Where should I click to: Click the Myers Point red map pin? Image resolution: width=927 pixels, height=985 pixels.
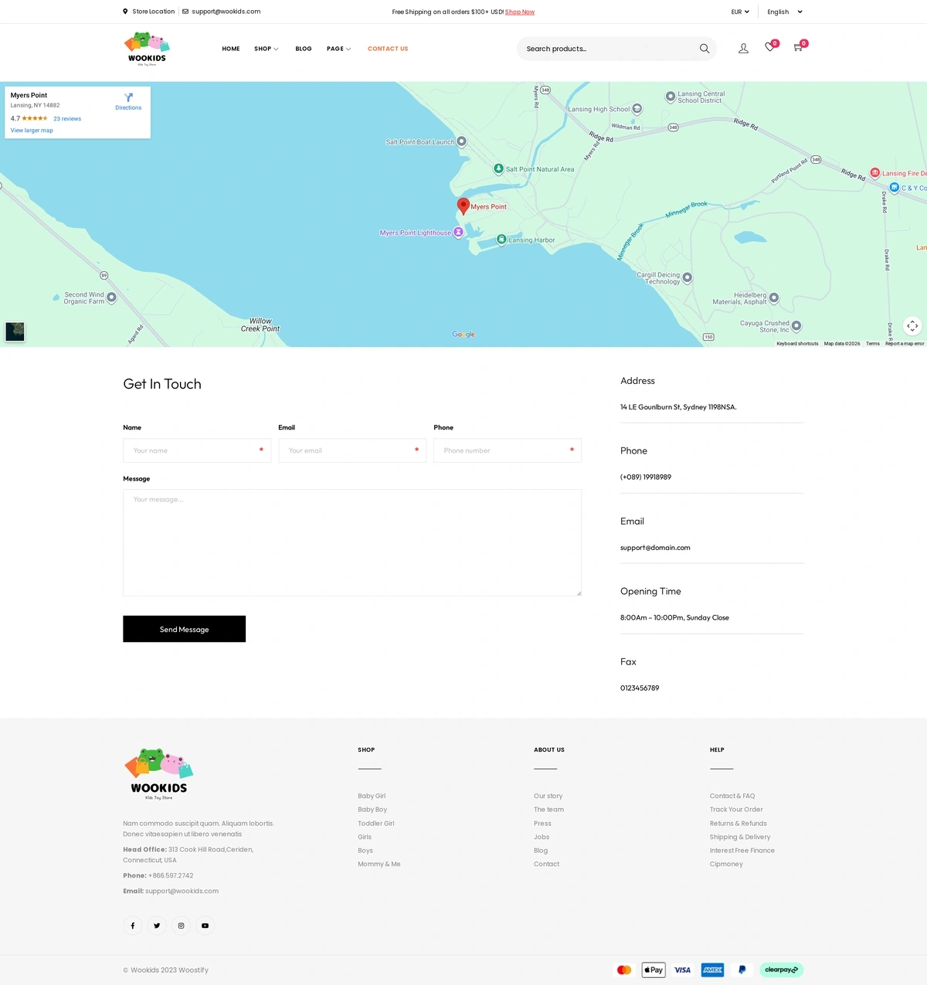coord(463,205)
